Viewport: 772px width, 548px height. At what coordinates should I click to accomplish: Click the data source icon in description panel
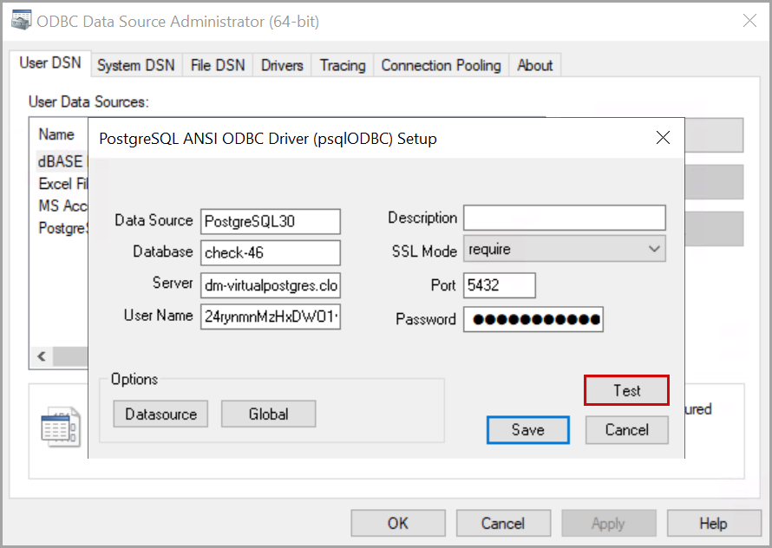(x=61, y=428)
